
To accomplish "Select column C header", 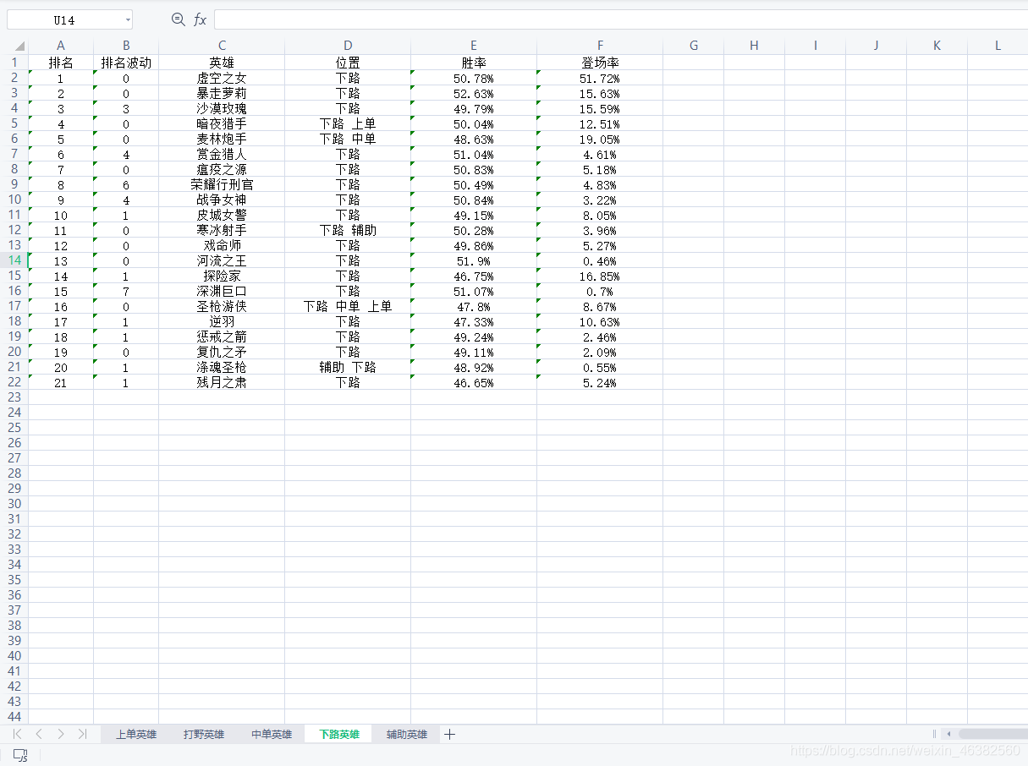I will tap(222, 46).
